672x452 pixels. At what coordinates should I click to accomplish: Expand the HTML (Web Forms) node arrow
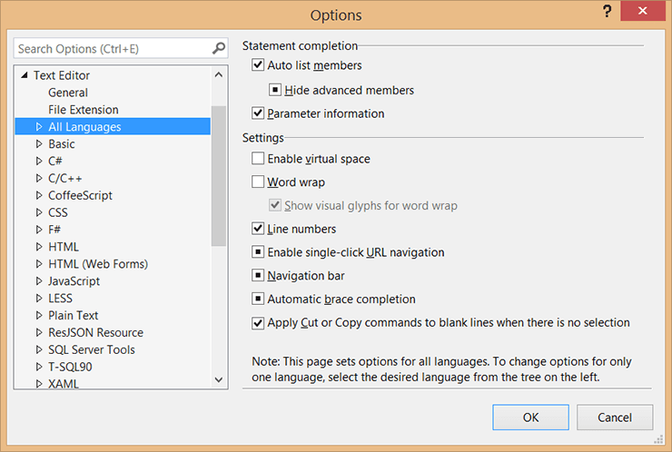coord(39,263)
